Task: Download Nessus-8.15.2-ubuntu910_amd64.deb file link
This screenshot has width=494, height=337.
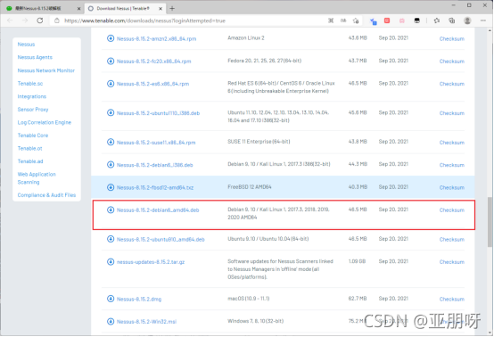Action: coord(161,239)
